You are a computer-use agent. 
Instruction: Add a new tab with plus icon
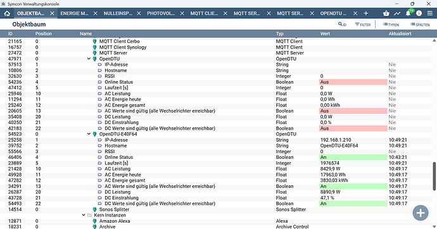(366, 13)
